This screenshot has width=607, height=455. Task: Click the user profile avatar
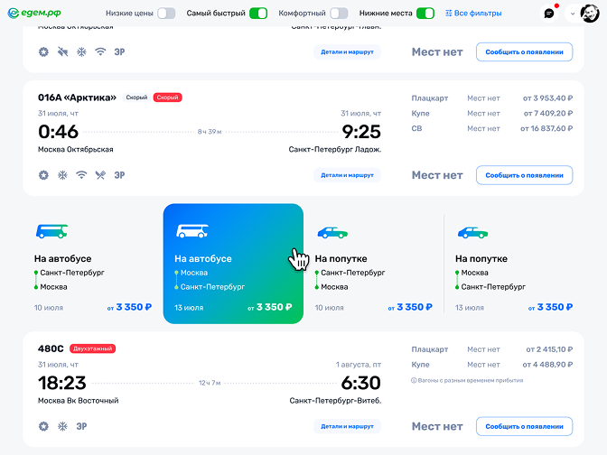click(x=590, y=14)
